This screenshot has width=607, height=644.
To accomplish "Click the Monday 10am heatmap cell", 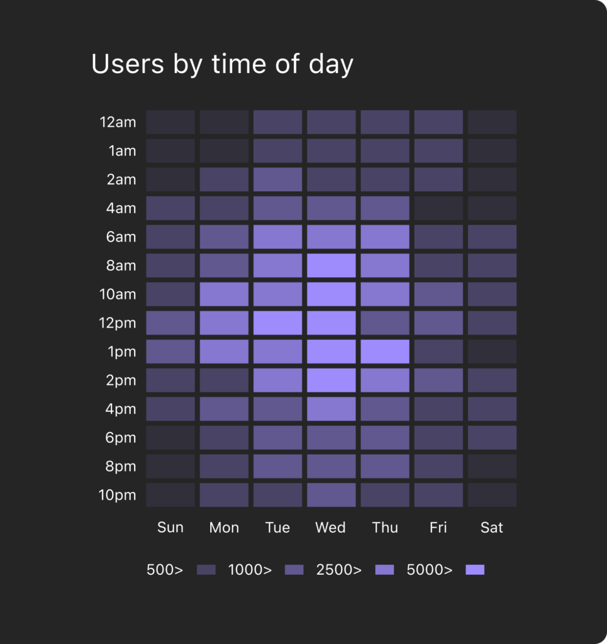I will coord(224,294).
